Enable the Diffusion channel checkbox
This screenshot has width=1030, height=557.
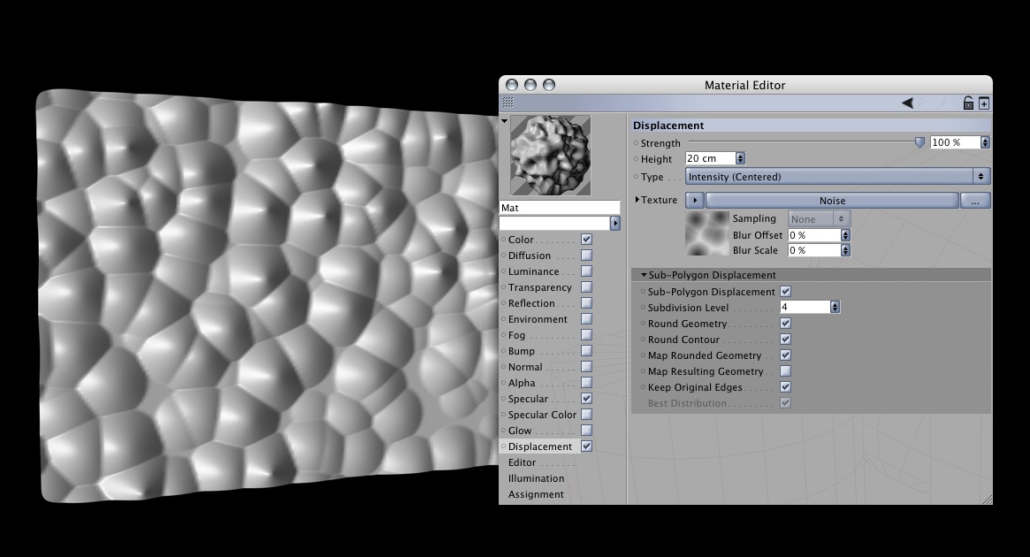[586, 255]
